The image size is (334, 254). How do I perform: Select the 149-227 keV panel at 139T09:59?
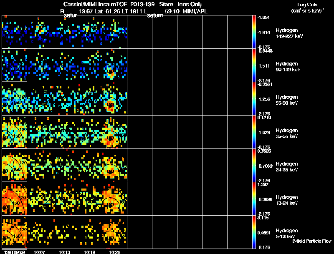[x=15, y=32]
